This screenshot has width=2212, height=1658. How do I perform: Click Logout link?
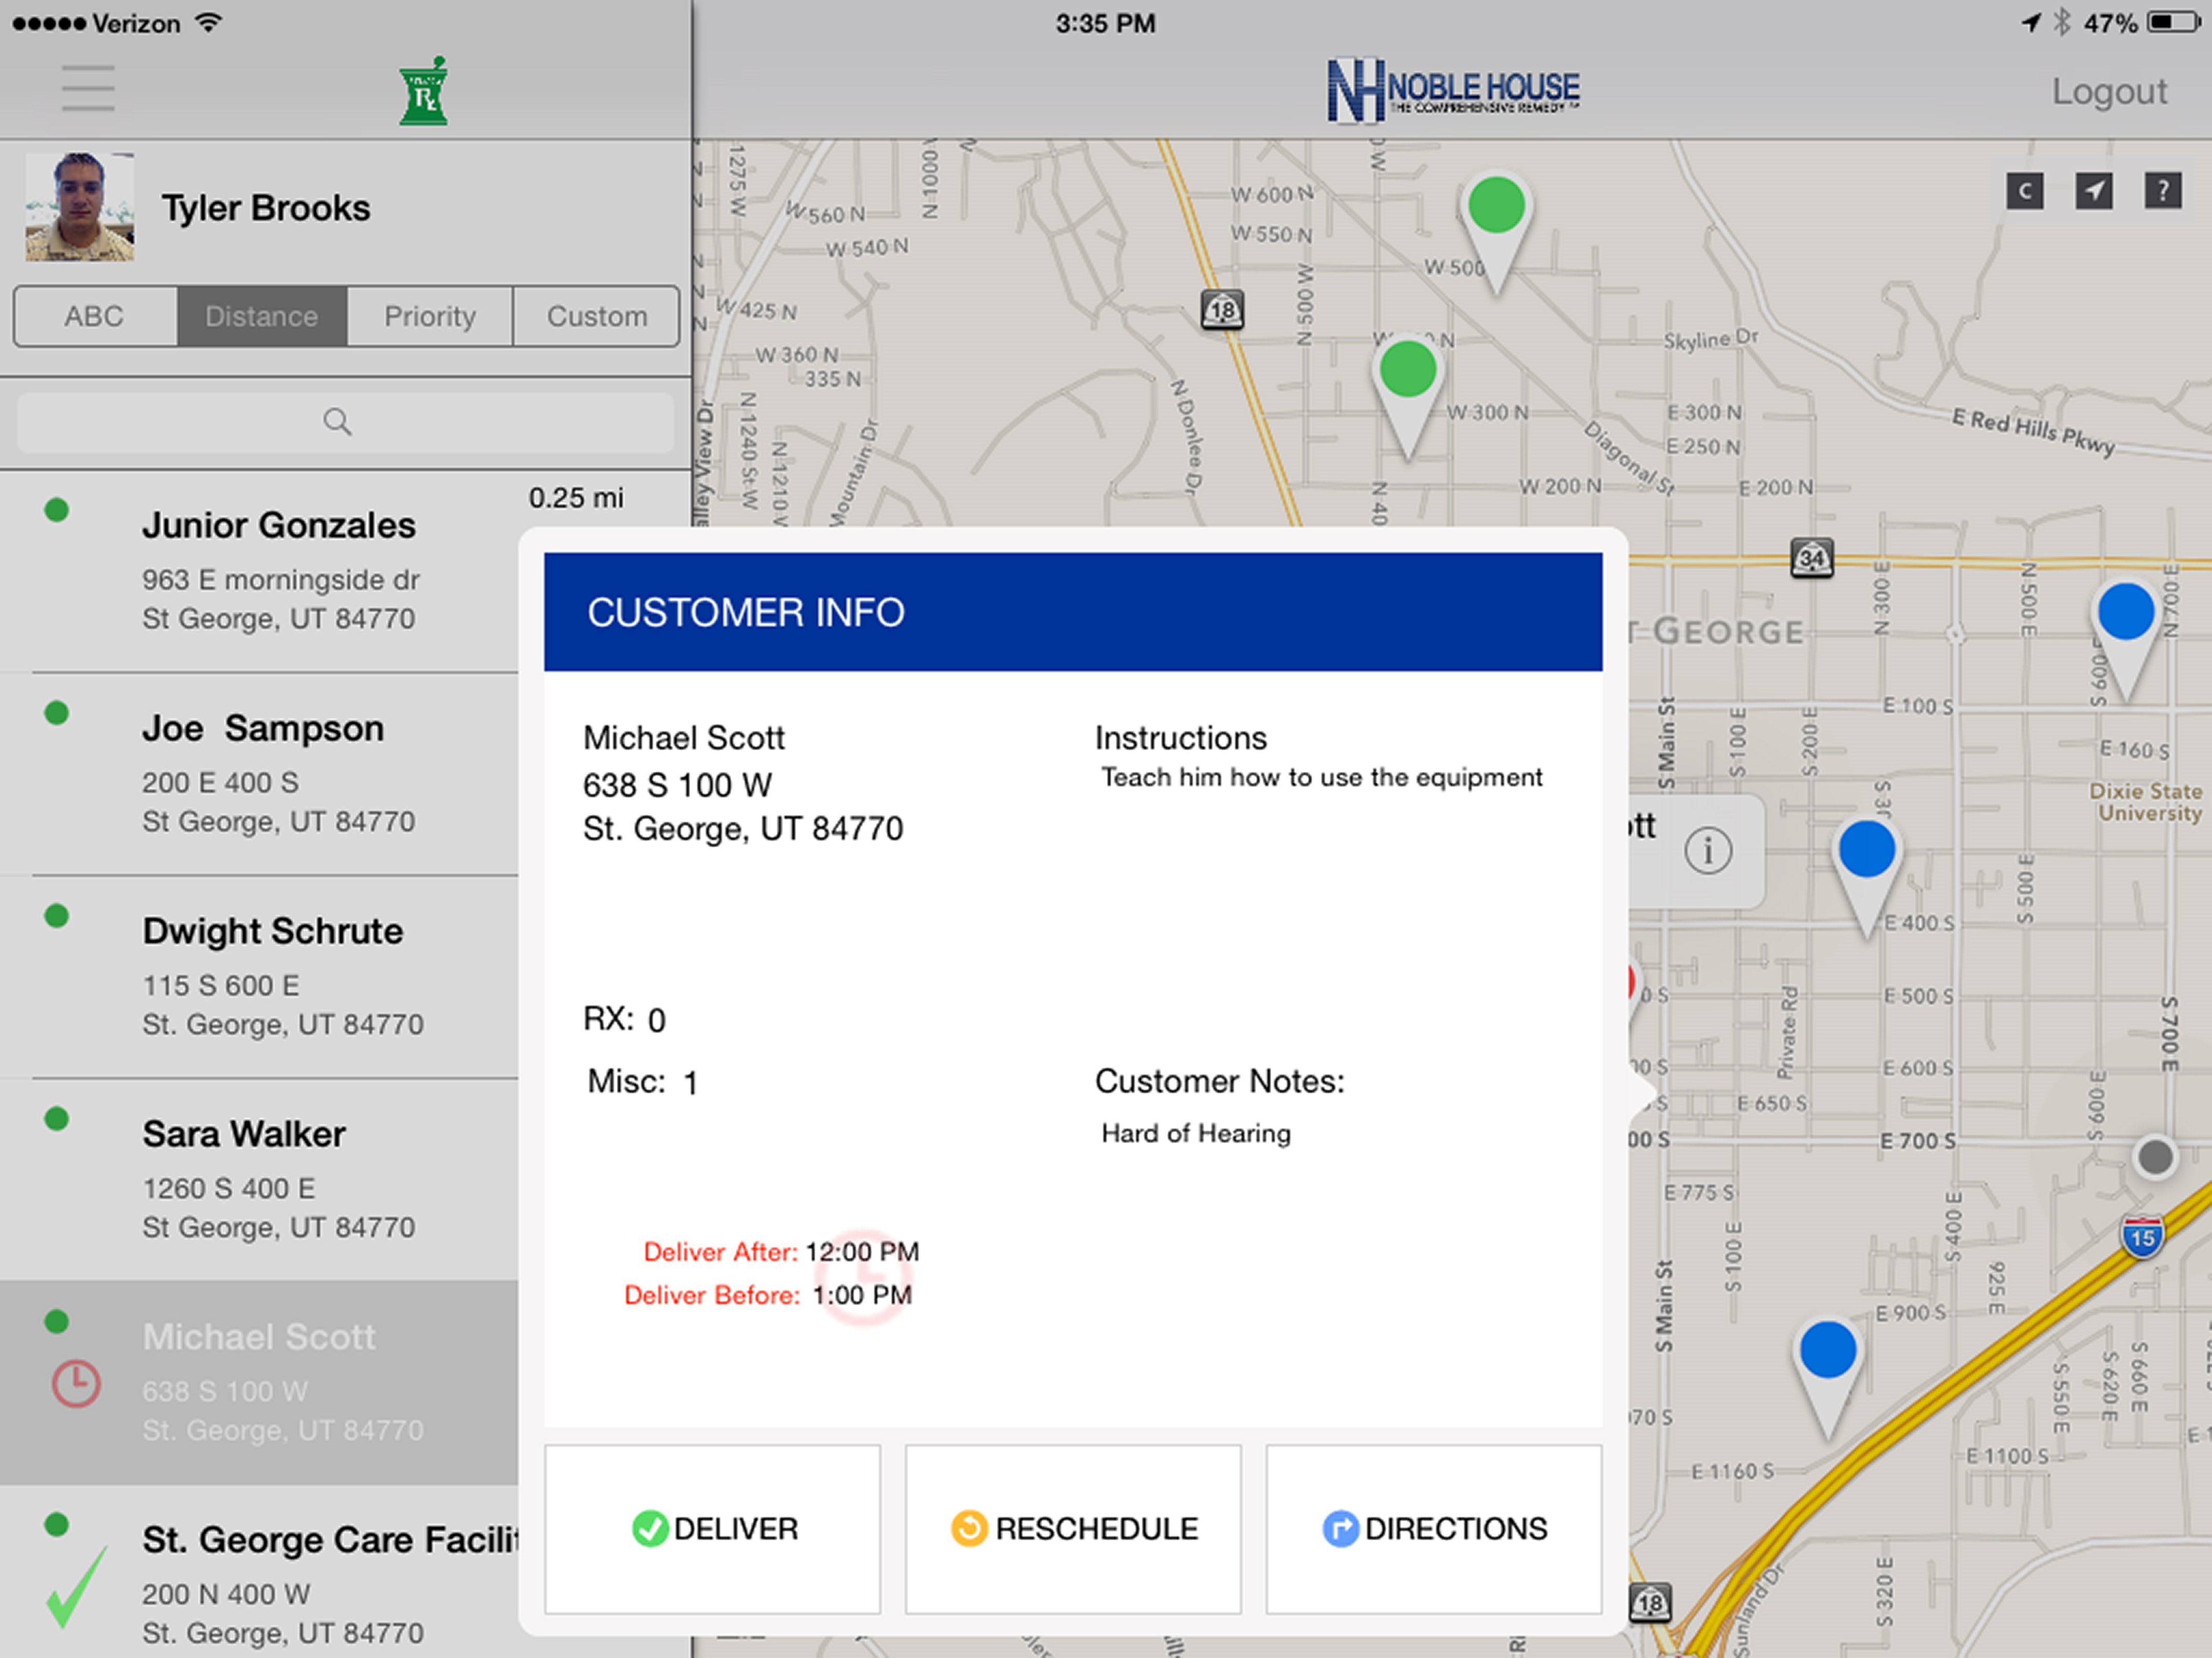(x=2109, y=92)
